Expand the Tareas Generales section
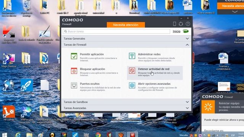The height and width of the screenshot is (137, 244). pyautogui.click(x=187, y=38)
